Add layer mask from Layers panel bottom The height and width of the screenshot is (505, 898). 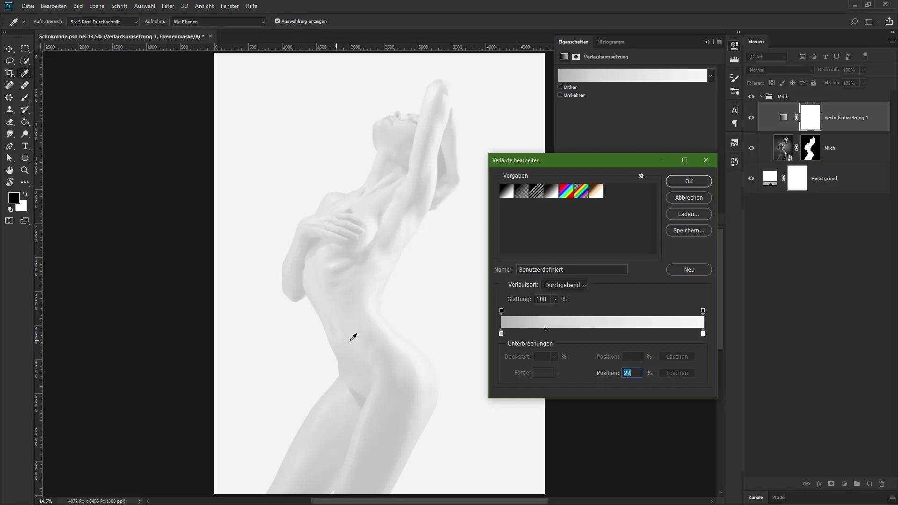tap(831, 484)
